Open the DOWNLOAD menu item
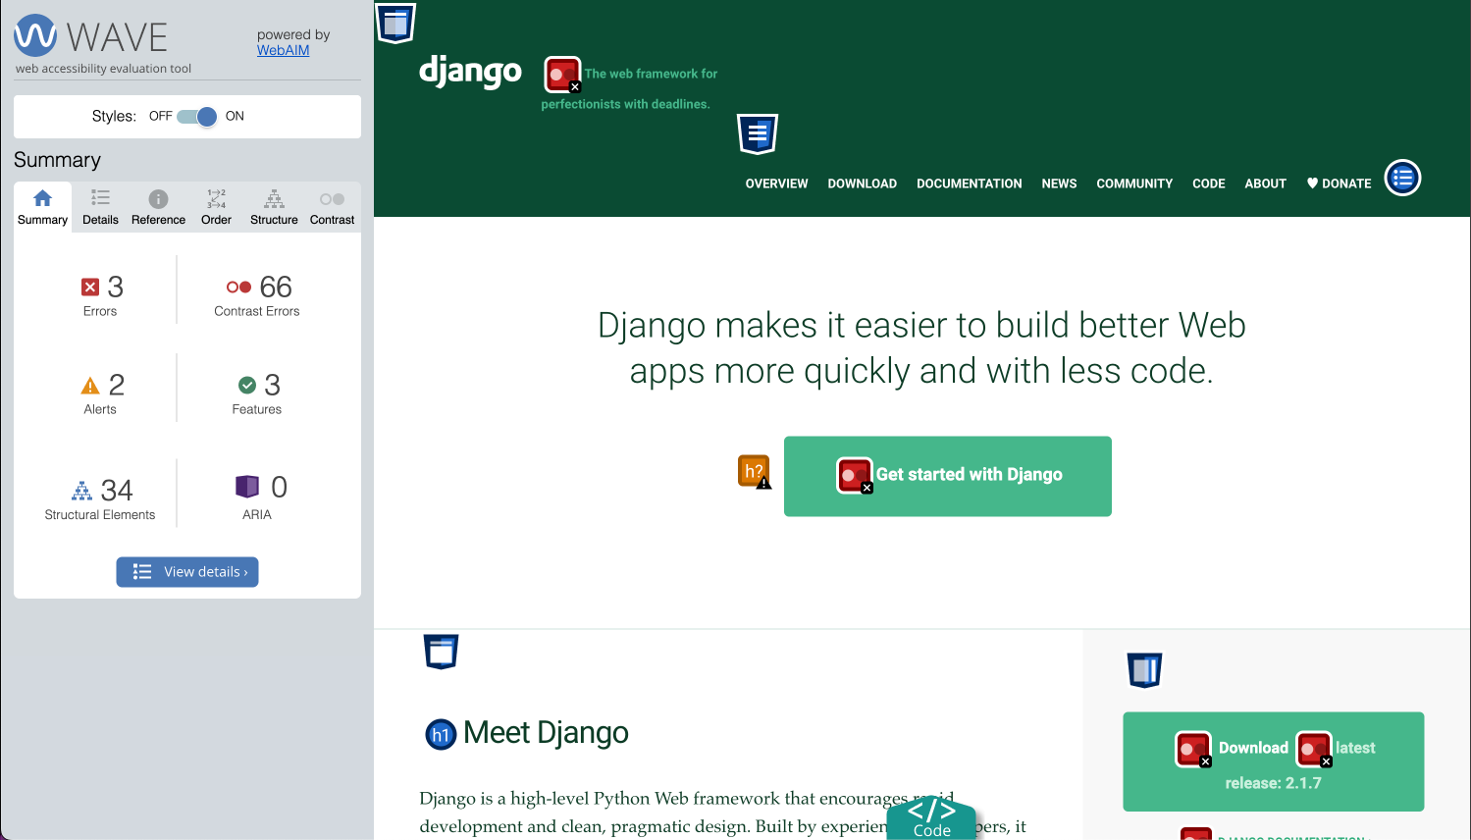This screenshot has height=840, width=1471. (862, 184)
